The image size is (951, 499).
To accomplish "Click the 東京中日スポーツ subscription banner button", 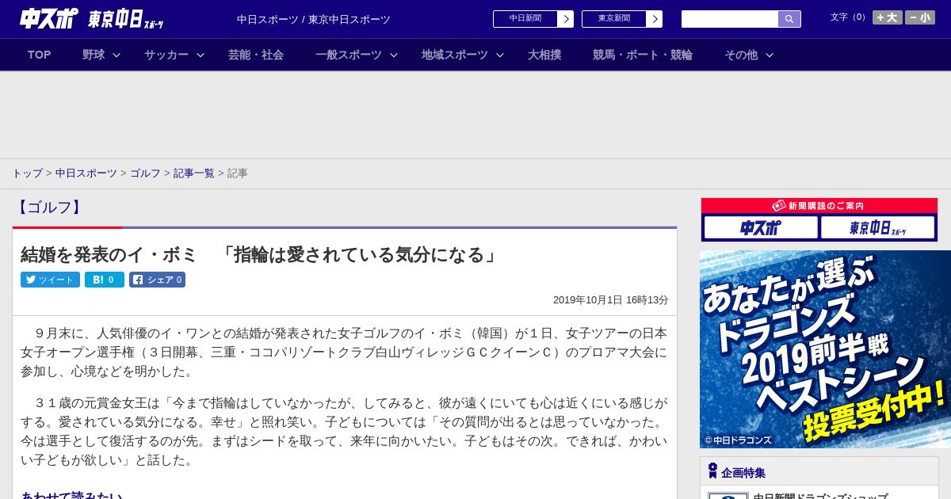I will [877, 227].
